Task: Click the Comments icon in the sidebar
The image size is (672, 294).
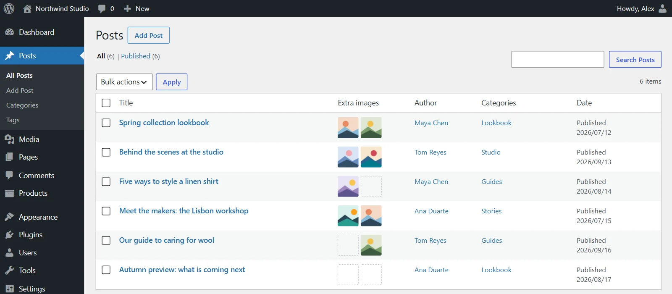Action: (x=9, y=176)
